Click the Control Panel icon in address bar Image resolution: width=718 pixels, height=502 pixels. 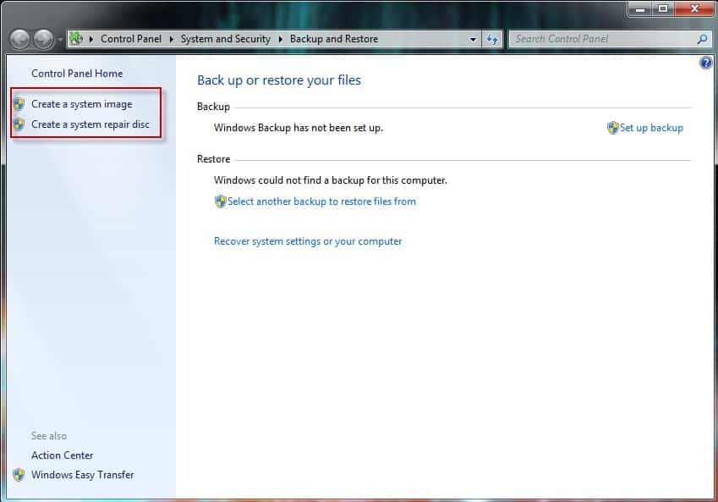click(x=76, y=38)
